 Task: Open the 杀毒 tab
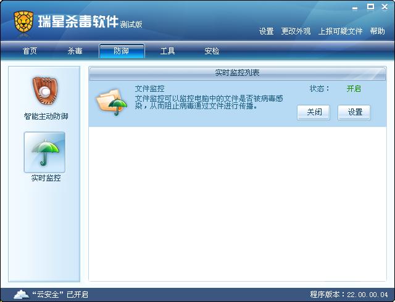point(75,51)
